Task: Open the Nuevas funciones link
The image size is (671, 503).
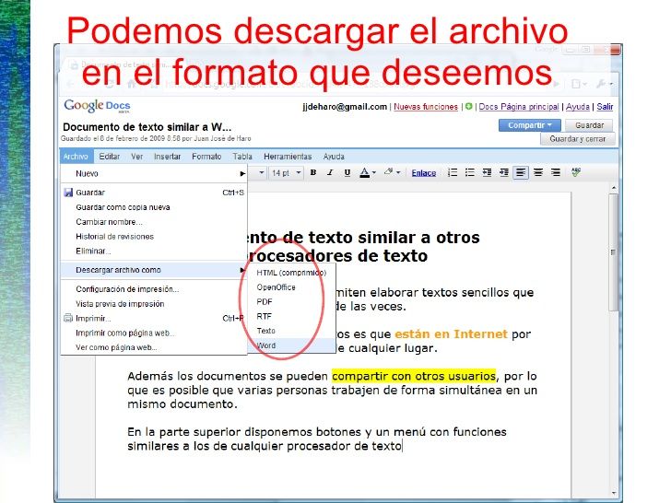Action: (425, 107)
